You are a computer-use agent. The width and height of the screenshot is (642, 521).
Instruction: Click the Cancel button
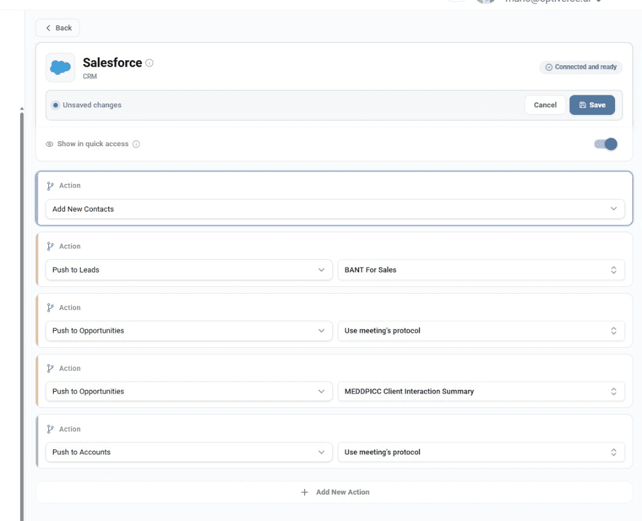click(x=545, y=105)
